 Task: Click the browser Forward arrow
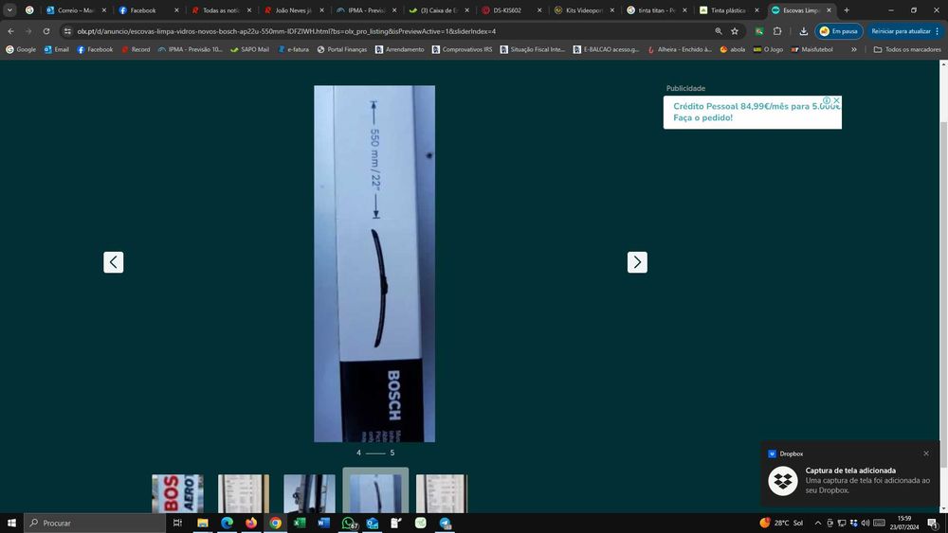28,31
